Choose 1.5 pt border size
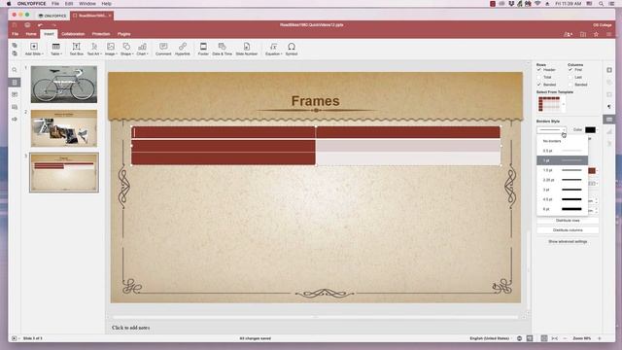The height and width of the screenshot is (350, 622). coord(562,170)
